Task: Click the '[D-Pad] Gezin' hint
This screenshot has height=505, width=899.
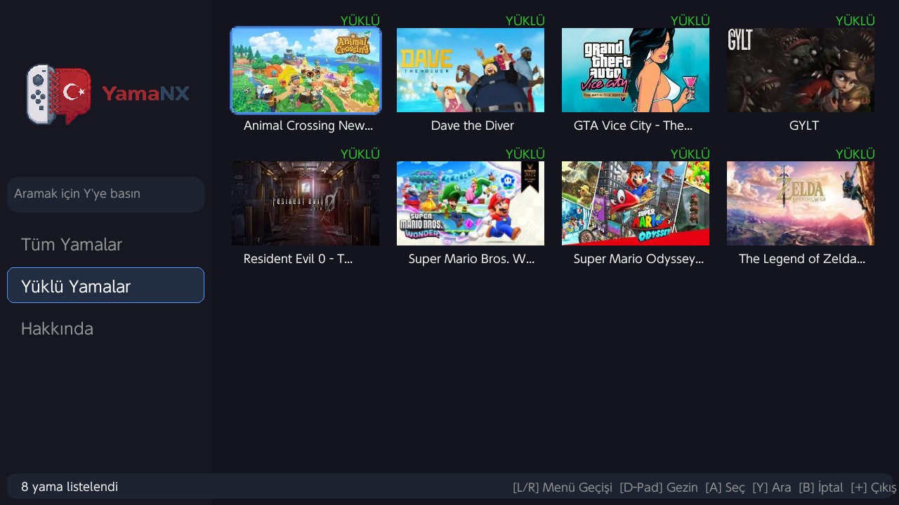Action: 659,487
